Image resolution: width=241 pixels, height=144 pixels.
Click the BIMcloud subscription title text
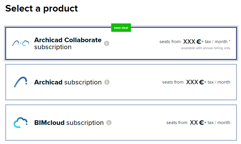click(69, 123)
